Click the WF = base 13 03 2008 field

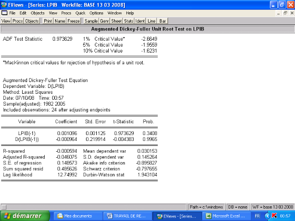pos(273,207)
